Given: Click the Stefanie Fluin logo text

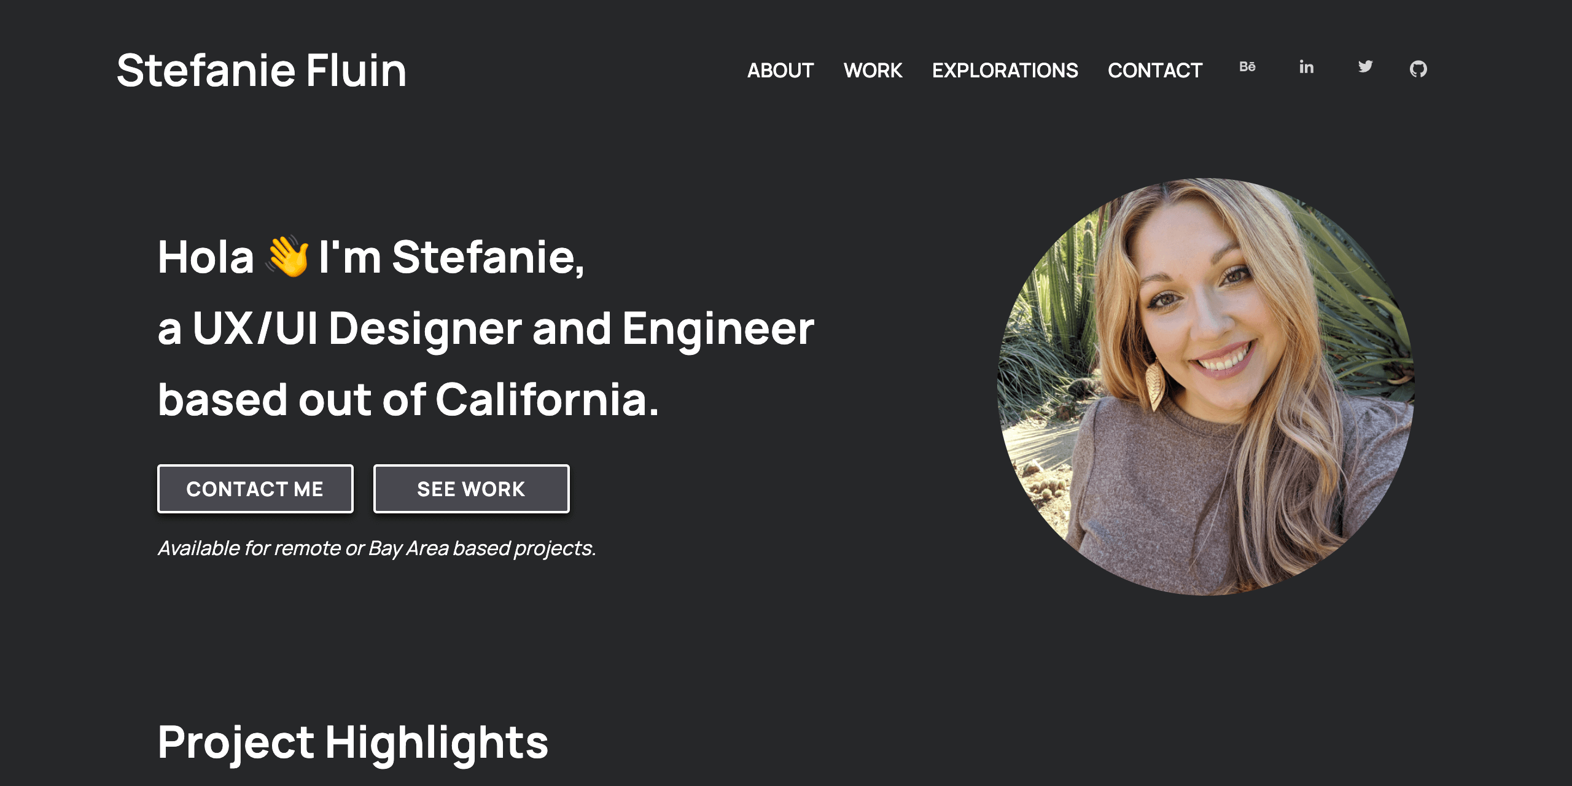Looking at the screenshot, I should tap(262, 71).
